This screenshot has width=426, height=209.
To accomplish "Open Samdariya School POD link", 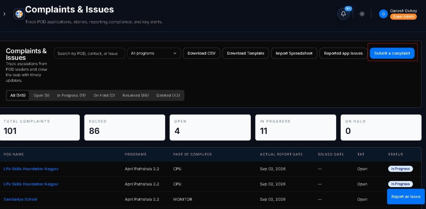I will [20, 199].
